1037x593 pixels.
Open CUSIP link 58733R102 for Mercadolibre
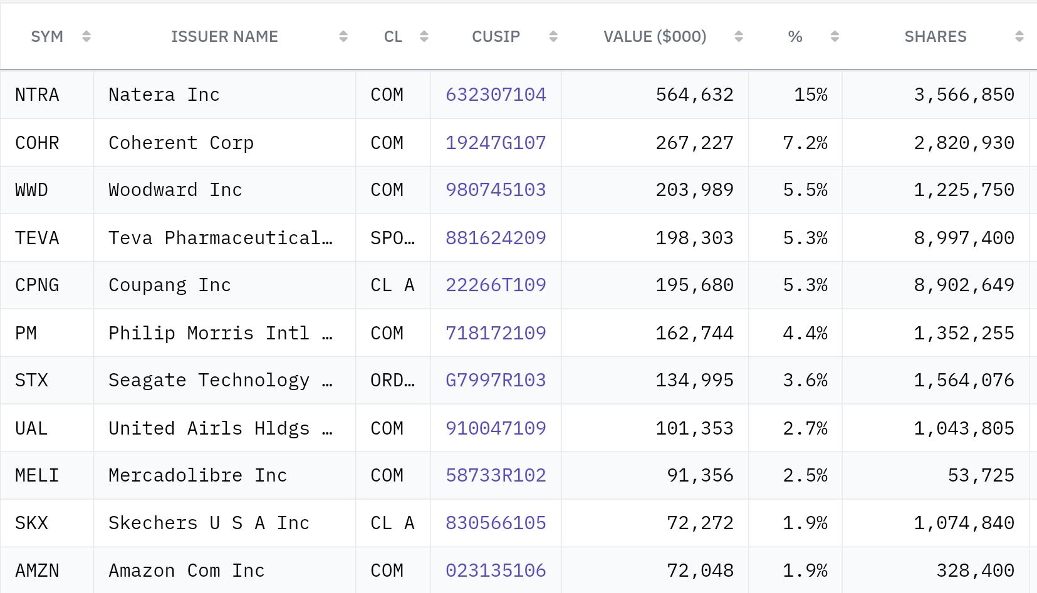point(496,475)
